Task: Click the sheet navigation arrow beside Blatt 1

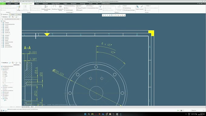Action: pos(27,107)
